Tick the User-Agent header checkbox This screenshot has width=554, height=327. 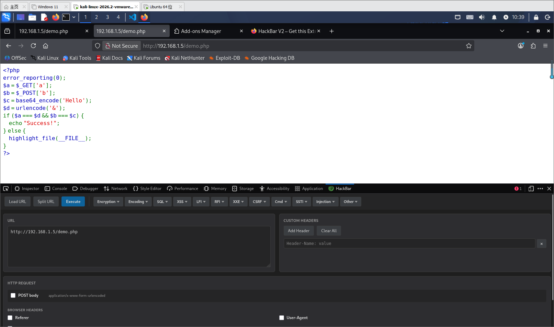pyautogui.click(x=282, y=318)
